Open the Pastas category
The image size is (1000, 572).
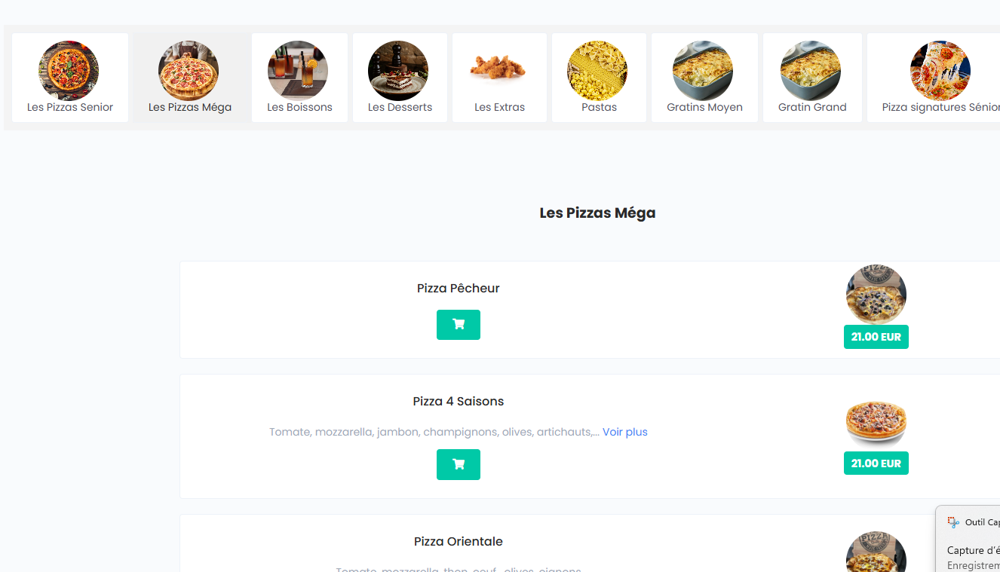click(599, 78)
